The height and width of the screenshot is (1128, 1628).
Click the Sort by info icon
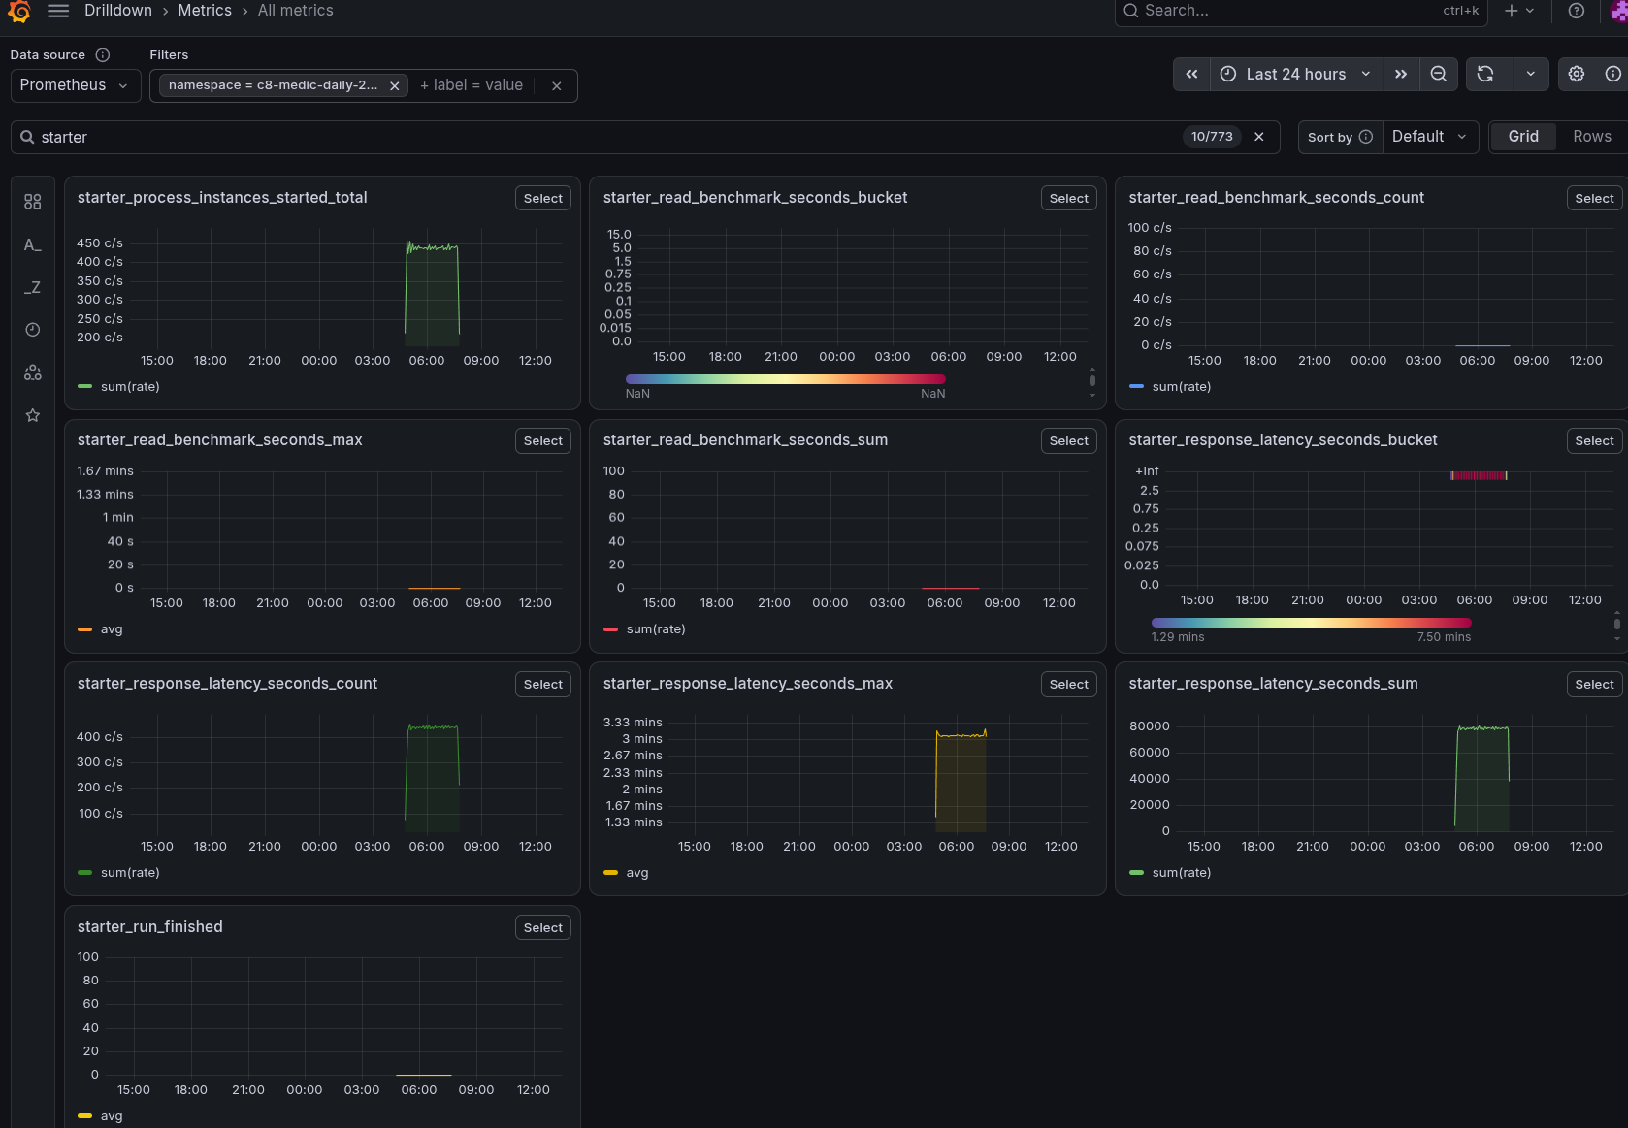(x=1366, y=137)
